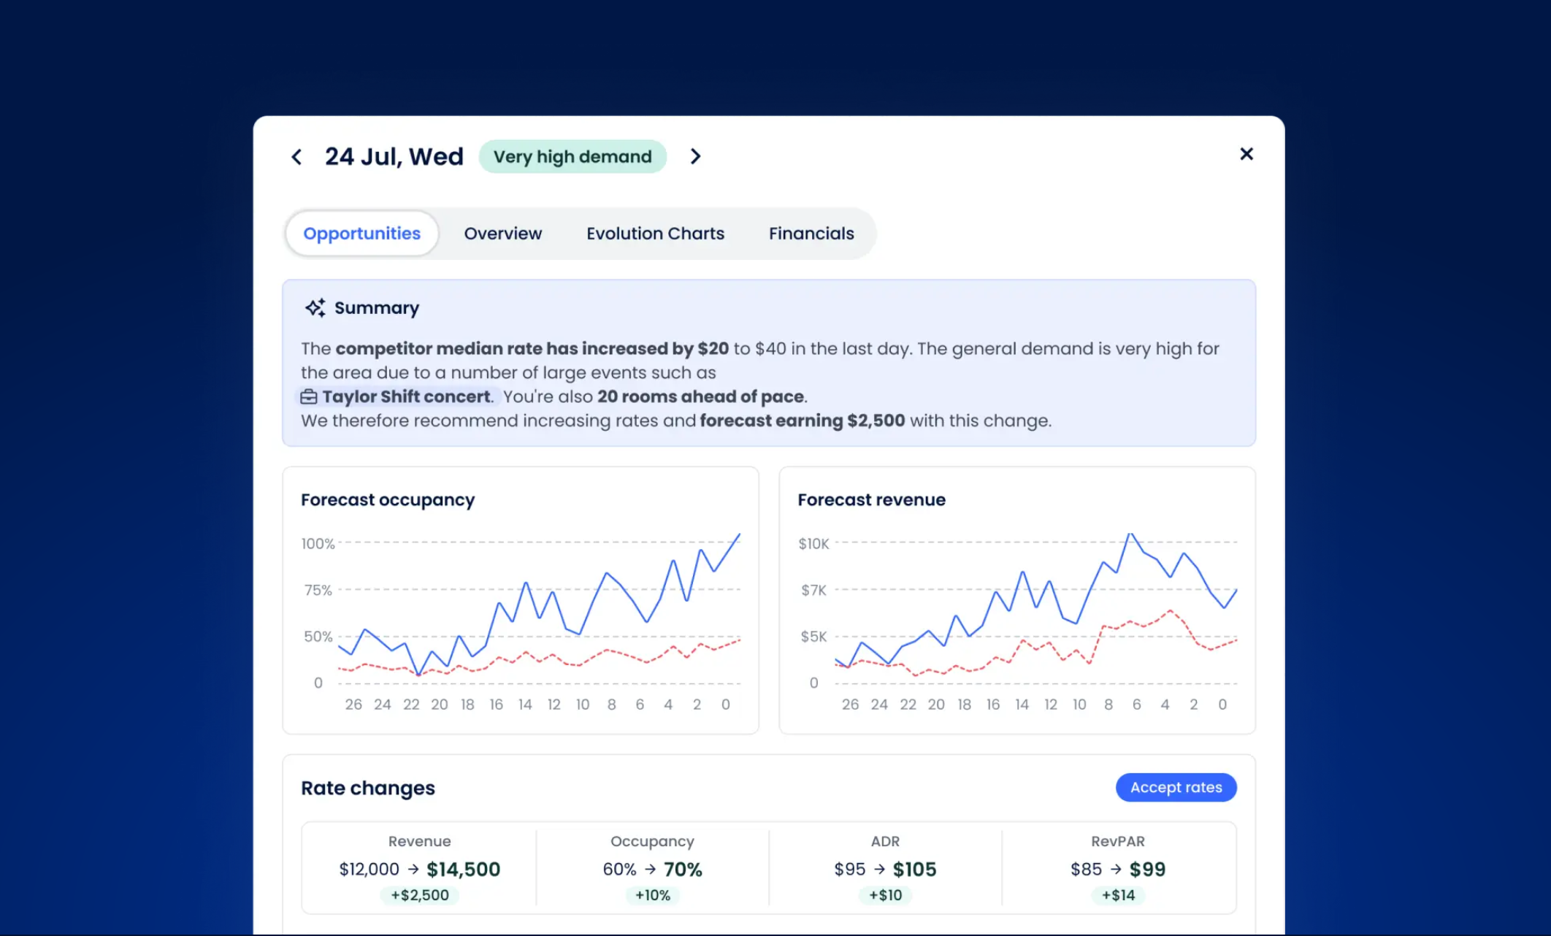This screenshot has width=1551, height=936.
Task: Click the Forecast occupancy chart title
Action: pyautogui.click(x=388, y=500)
